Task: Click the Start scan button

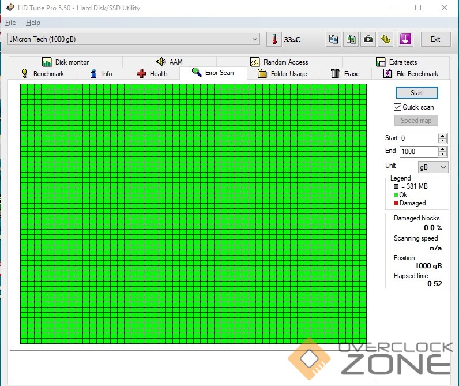Action: tap(417, 93)
